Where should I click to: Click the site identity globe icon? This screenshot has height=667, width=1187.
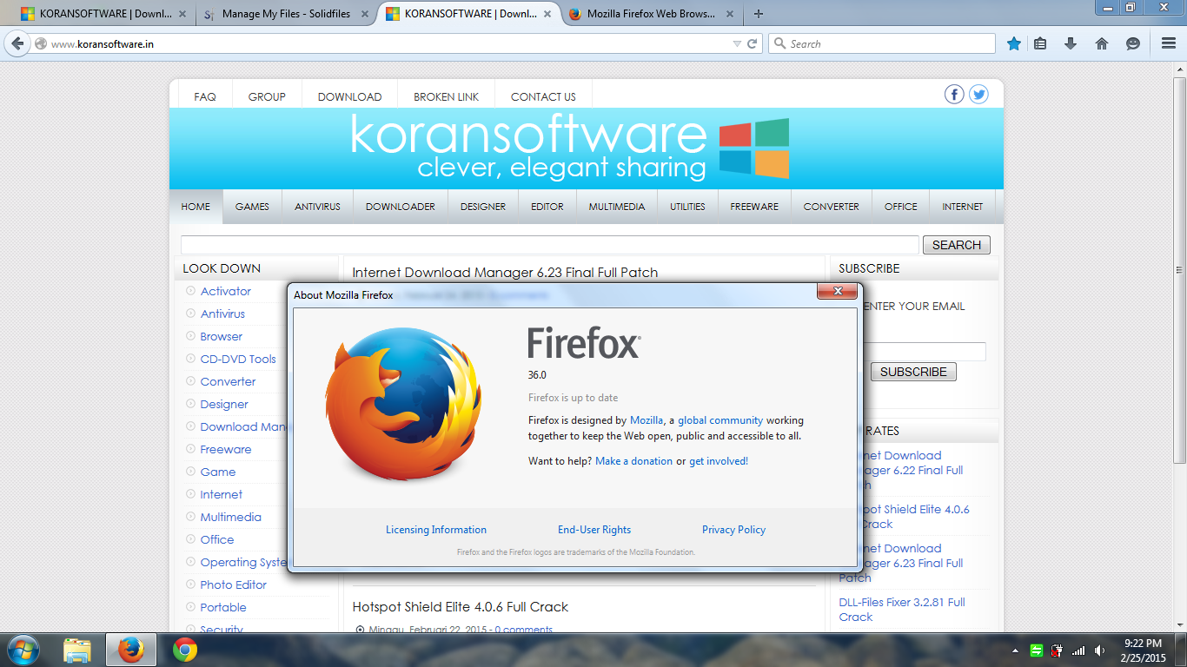coord(41,43)
